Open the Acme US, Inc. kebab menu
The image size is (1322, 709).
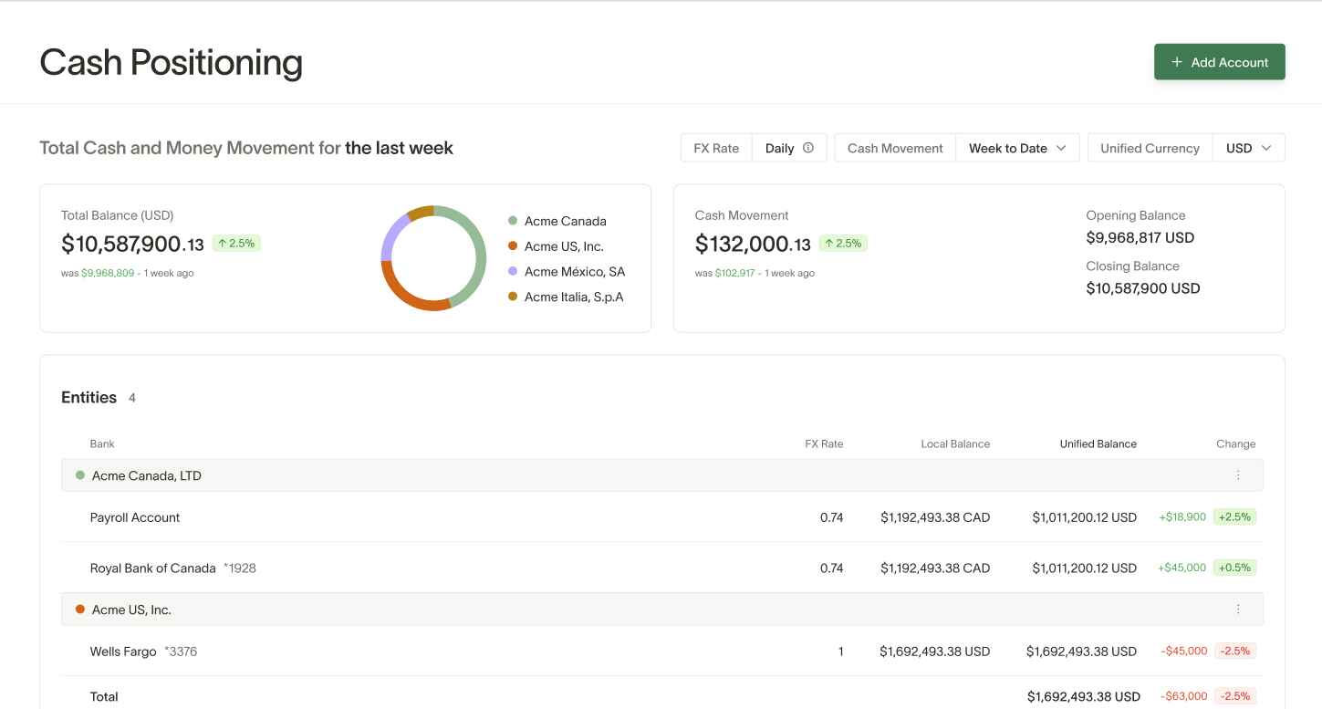pos(1238,610)
